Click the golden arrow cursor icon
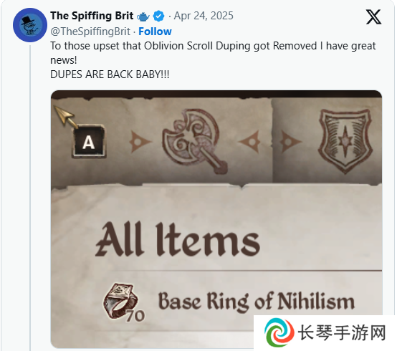 (x=65, y=117)
